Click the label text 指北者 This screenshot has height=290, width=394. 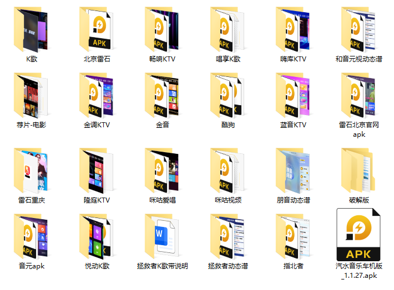294,266
